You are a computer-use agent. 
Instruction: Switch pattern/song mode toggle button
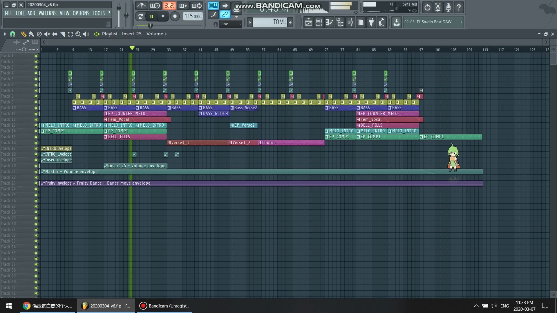pyautogui.click(x=140, y=16)
